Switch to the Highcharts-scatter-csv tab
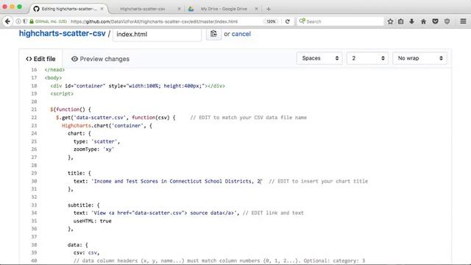Screen dimensions: 471x265 click(x=142, y=9)
